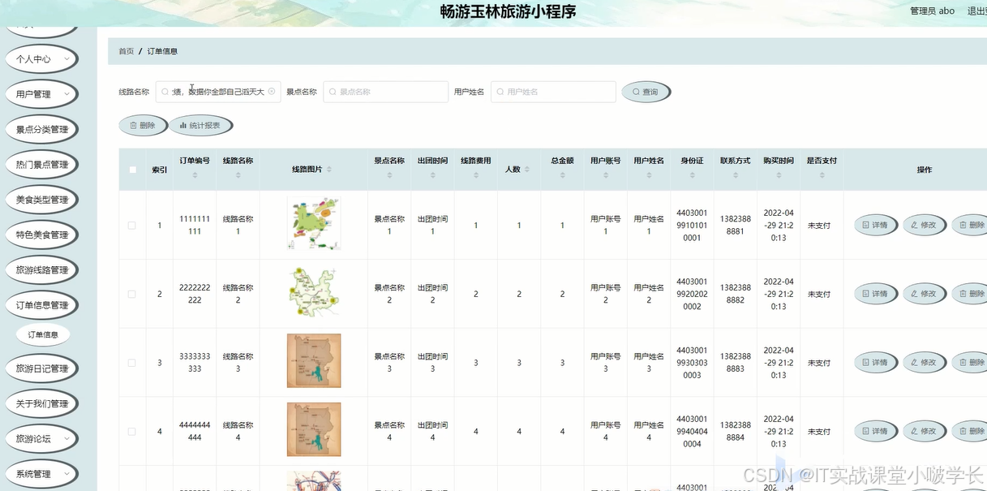Viewport: 987px width, 491px height.
Task: Select the 订单信息 submenu item
Action: click(x=43, y=334)
